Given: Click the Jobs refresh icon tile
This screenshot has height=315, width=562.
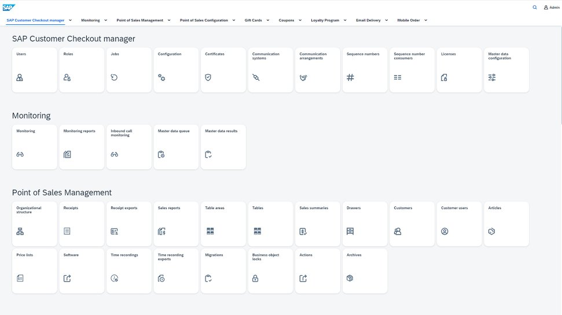Looking at the screenshot, I should click(114, 77).
